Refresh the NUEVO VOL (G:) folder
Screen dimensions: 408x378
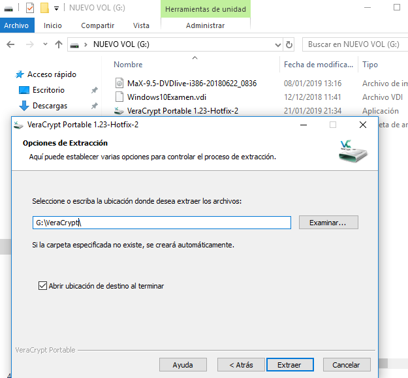click(x=289, y=45)
